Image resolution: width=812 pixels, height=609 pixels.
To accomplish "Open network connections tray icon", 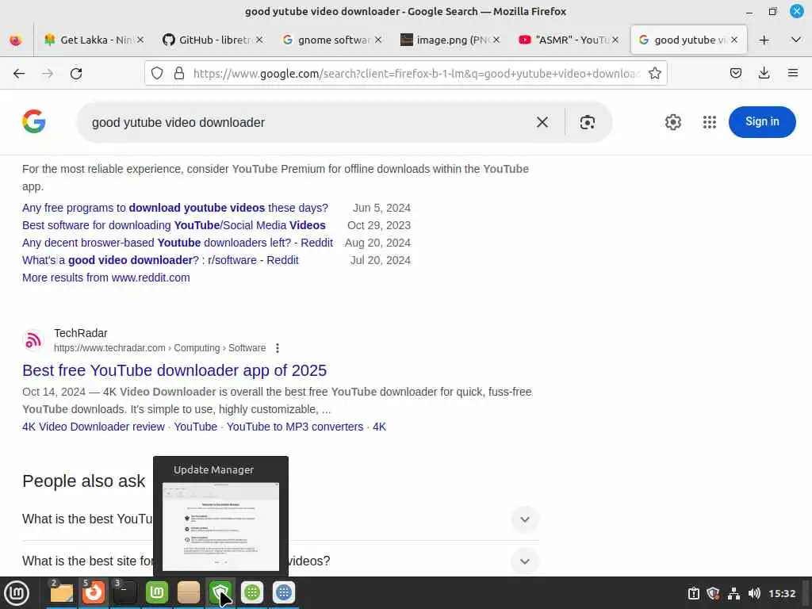I will 733,593.
